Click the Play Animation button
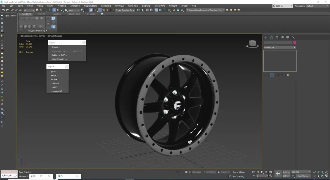Viewport: 330px width, 180px height. 262,172
